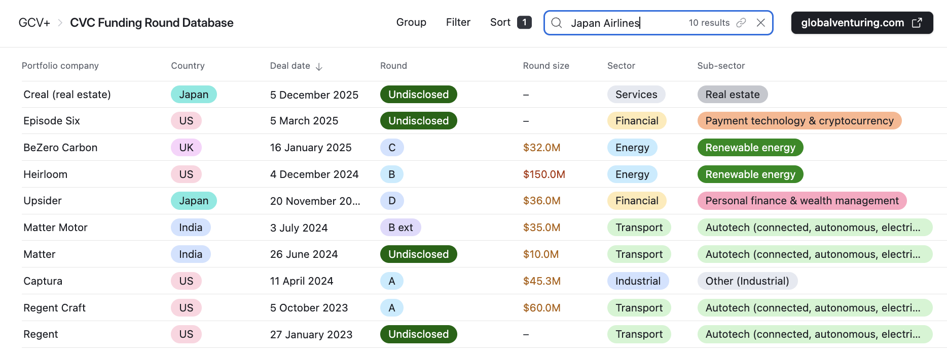This screenshot has height=359, width=947.
Task: Click the Japan tag on Upsider row
Action: click(193, 201)
